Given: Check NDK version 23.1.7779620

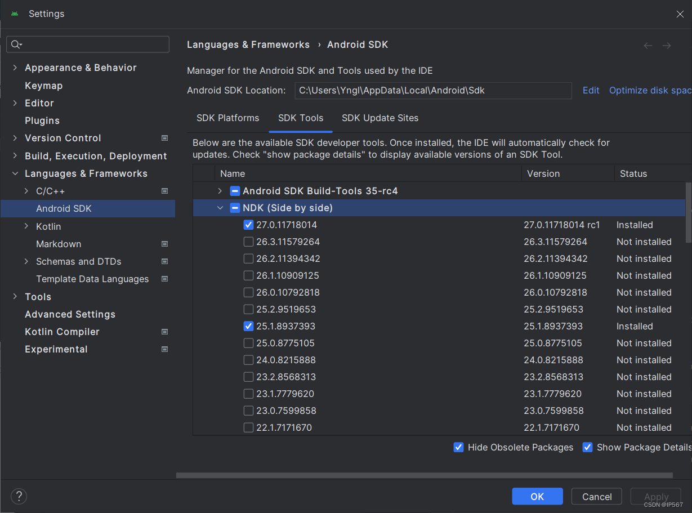Looking at the screenshot, I should [x=248, y=394].
